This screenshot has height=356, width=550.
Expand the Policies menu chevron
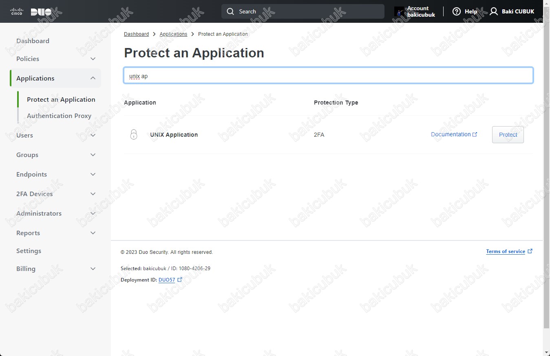point(93,59)
